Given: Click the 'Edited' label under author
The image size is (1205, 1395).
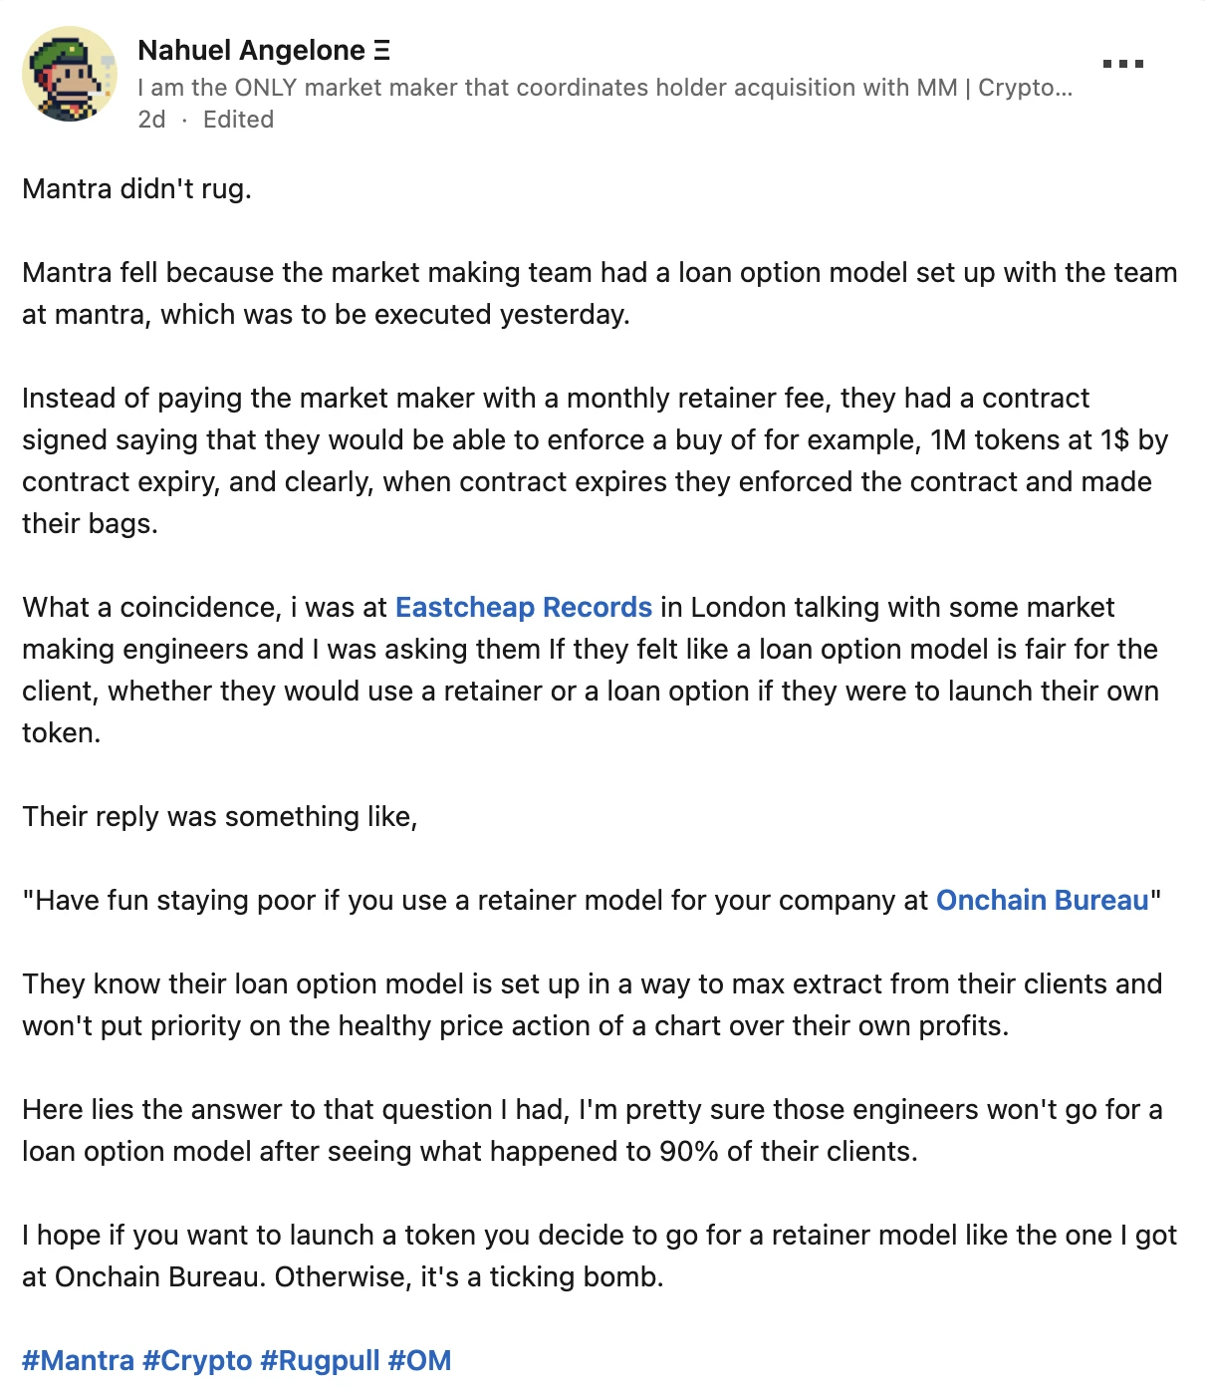Looking at the screenshot, I should [238, 120].
